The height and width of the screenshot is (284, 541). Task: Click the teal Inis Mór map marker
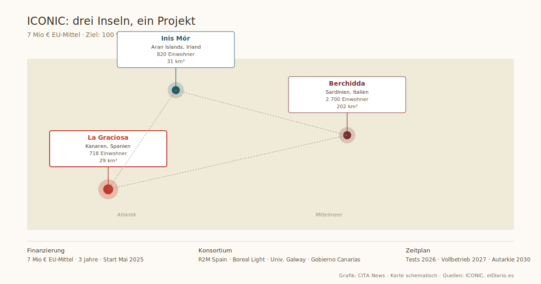(x=176, y=90)
